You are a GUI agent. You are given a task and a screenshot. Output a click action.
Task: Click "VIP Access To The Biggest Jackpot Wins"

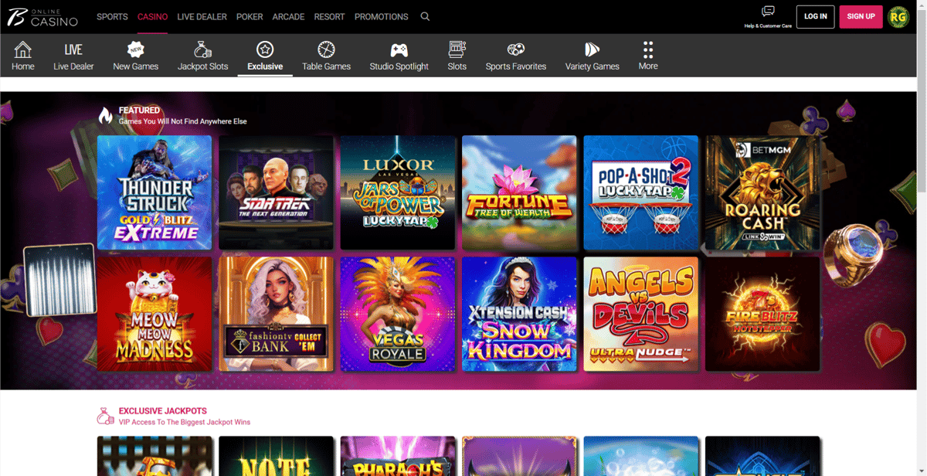coord(185,422)
